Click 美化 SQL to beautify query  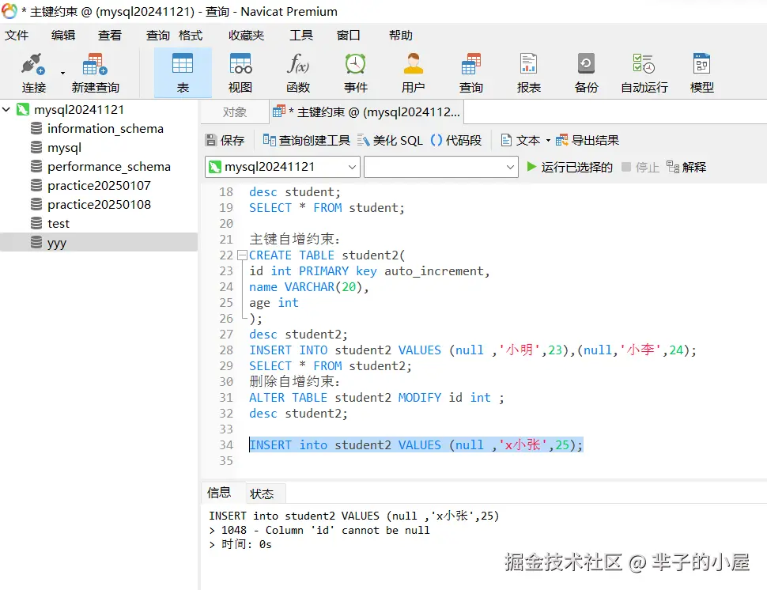(390, 141)
